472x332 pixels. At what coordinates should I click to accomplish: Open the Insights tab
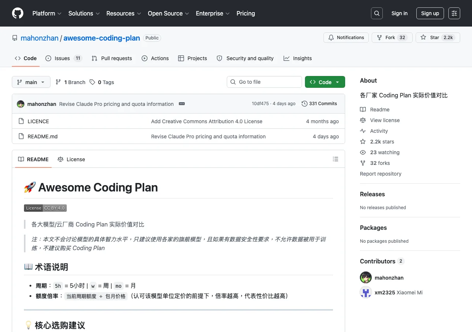coord(298,58)
